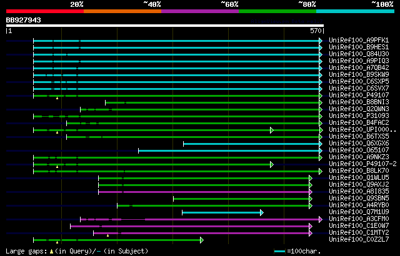Select UniRef100_B4FAC2 label text

point(359,123)
